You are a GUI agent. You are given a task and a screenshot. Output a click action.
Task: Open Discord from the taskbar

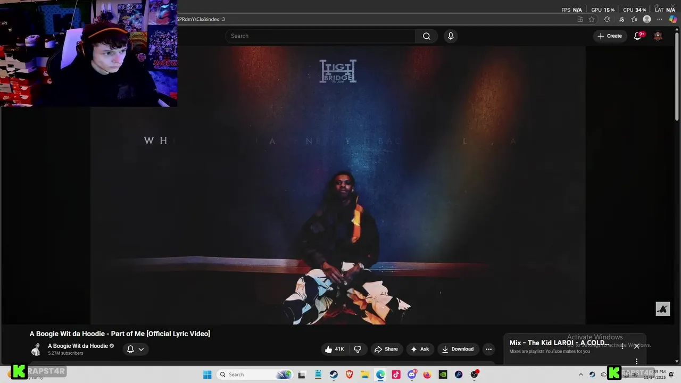412,374
